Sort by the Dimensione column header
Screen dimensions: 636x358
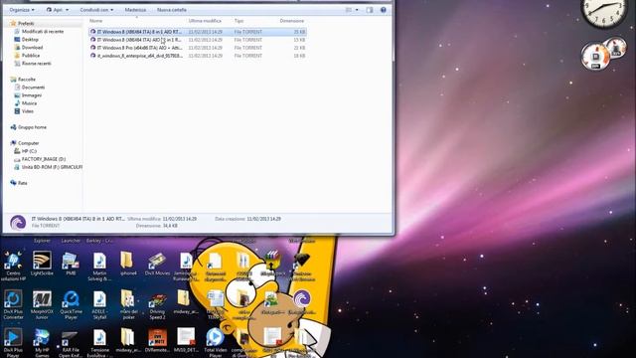(x=291, y=21)
